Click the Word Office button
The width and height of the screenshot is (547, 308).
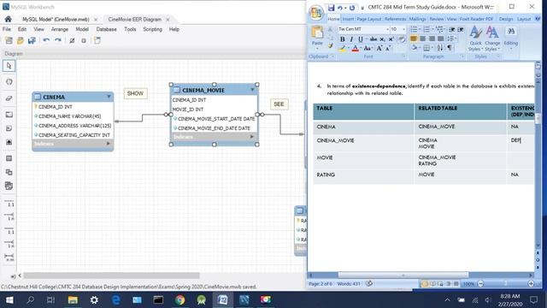pyautogui.click(x=316, y=13)
